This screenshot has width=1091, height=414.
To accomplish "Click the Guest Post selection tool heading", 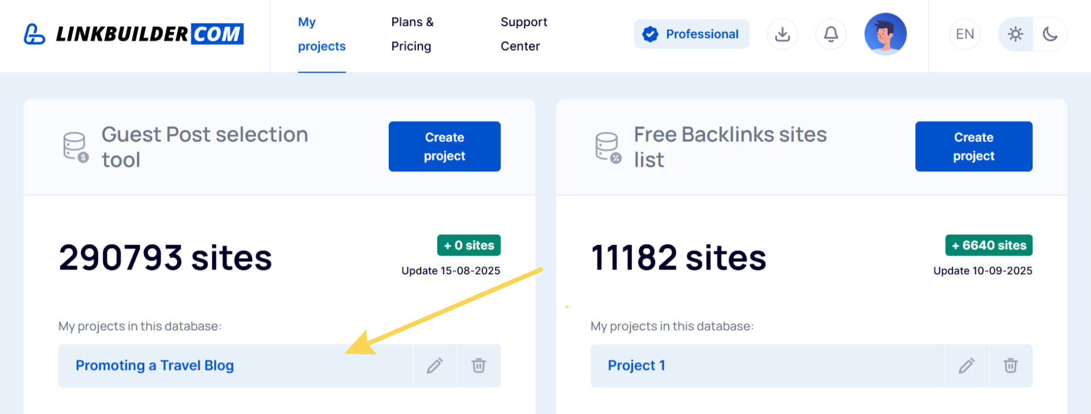I will click(205, 147).
